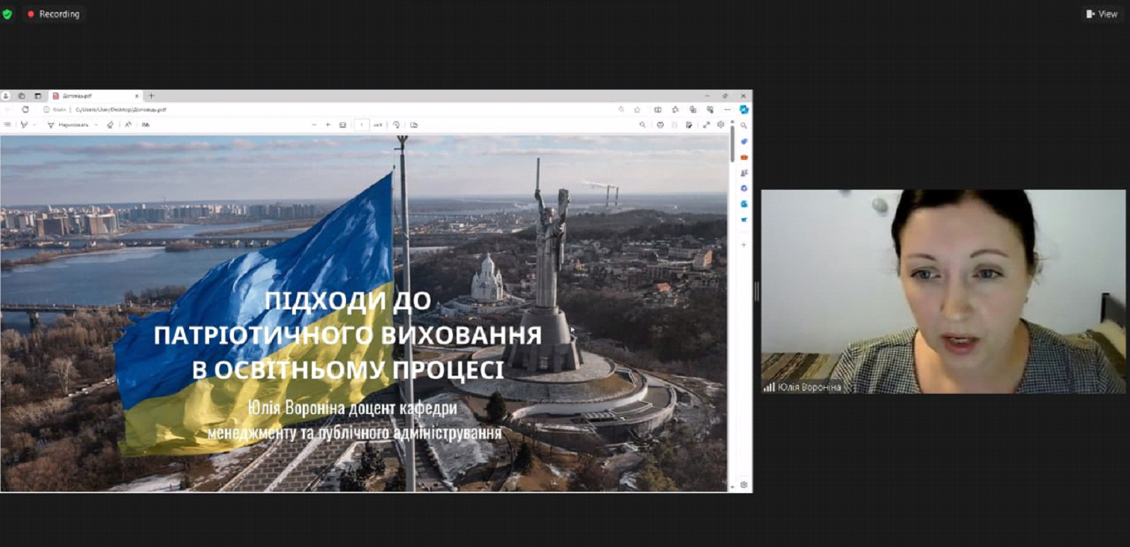Image resolution: width=1130 pixels, height=547 pixels.
Task: Add this page to favorites star
Action: (x=637, y=109)
